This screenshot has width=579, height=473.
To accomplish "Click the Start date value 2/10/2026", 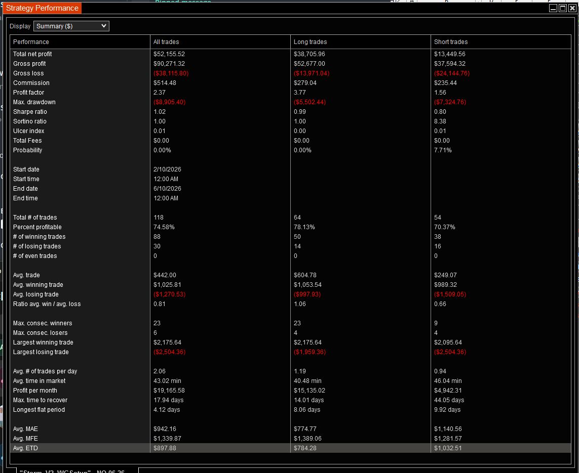I will pyautogui.click(x=167, y=169).
